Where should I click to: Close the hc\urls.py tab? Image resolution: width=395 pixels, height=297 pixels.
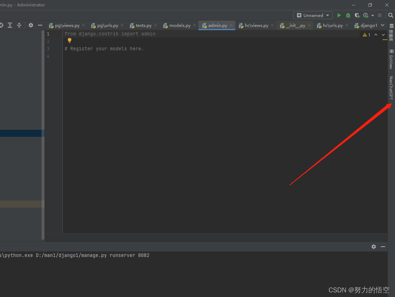point(347,25)
